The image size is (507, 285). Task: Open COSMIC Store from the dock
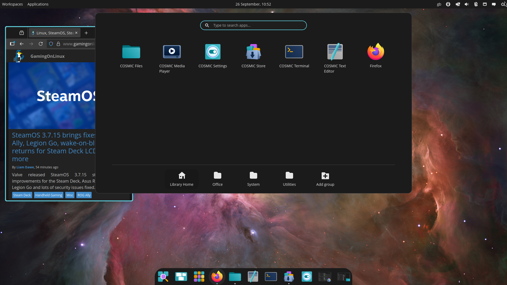(289, 277)
